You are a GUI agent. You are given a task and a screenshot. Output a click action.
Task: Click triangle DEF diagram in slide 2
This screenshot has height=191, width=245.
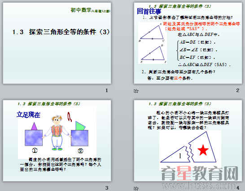point(153,54)
